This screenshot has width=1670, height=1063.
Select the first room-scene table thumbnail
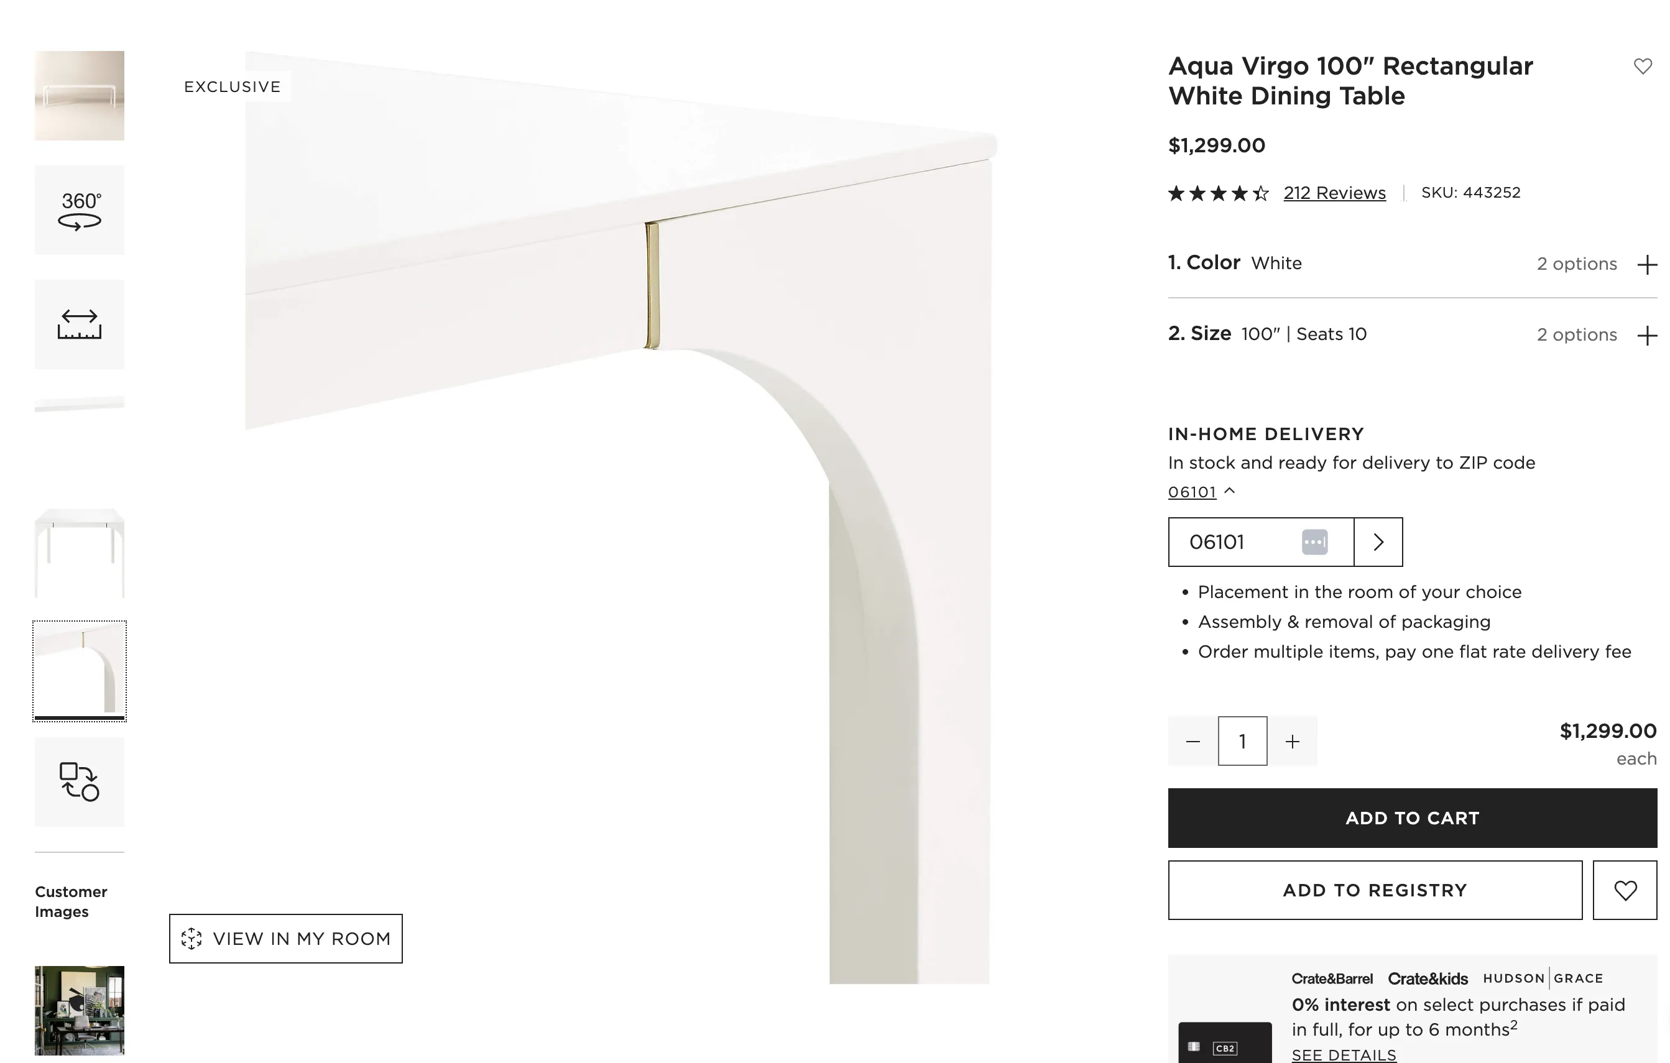click(x=80, y=96)
